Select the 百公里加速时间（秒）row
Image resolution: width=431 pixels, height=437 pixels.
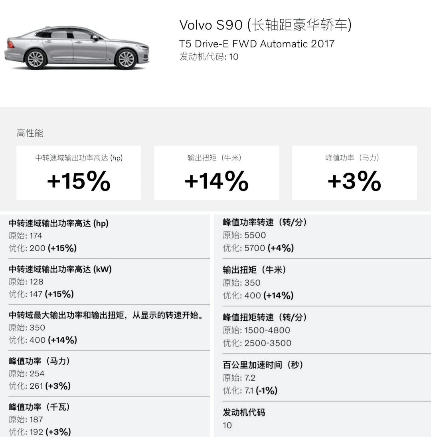tap(326, 378)
